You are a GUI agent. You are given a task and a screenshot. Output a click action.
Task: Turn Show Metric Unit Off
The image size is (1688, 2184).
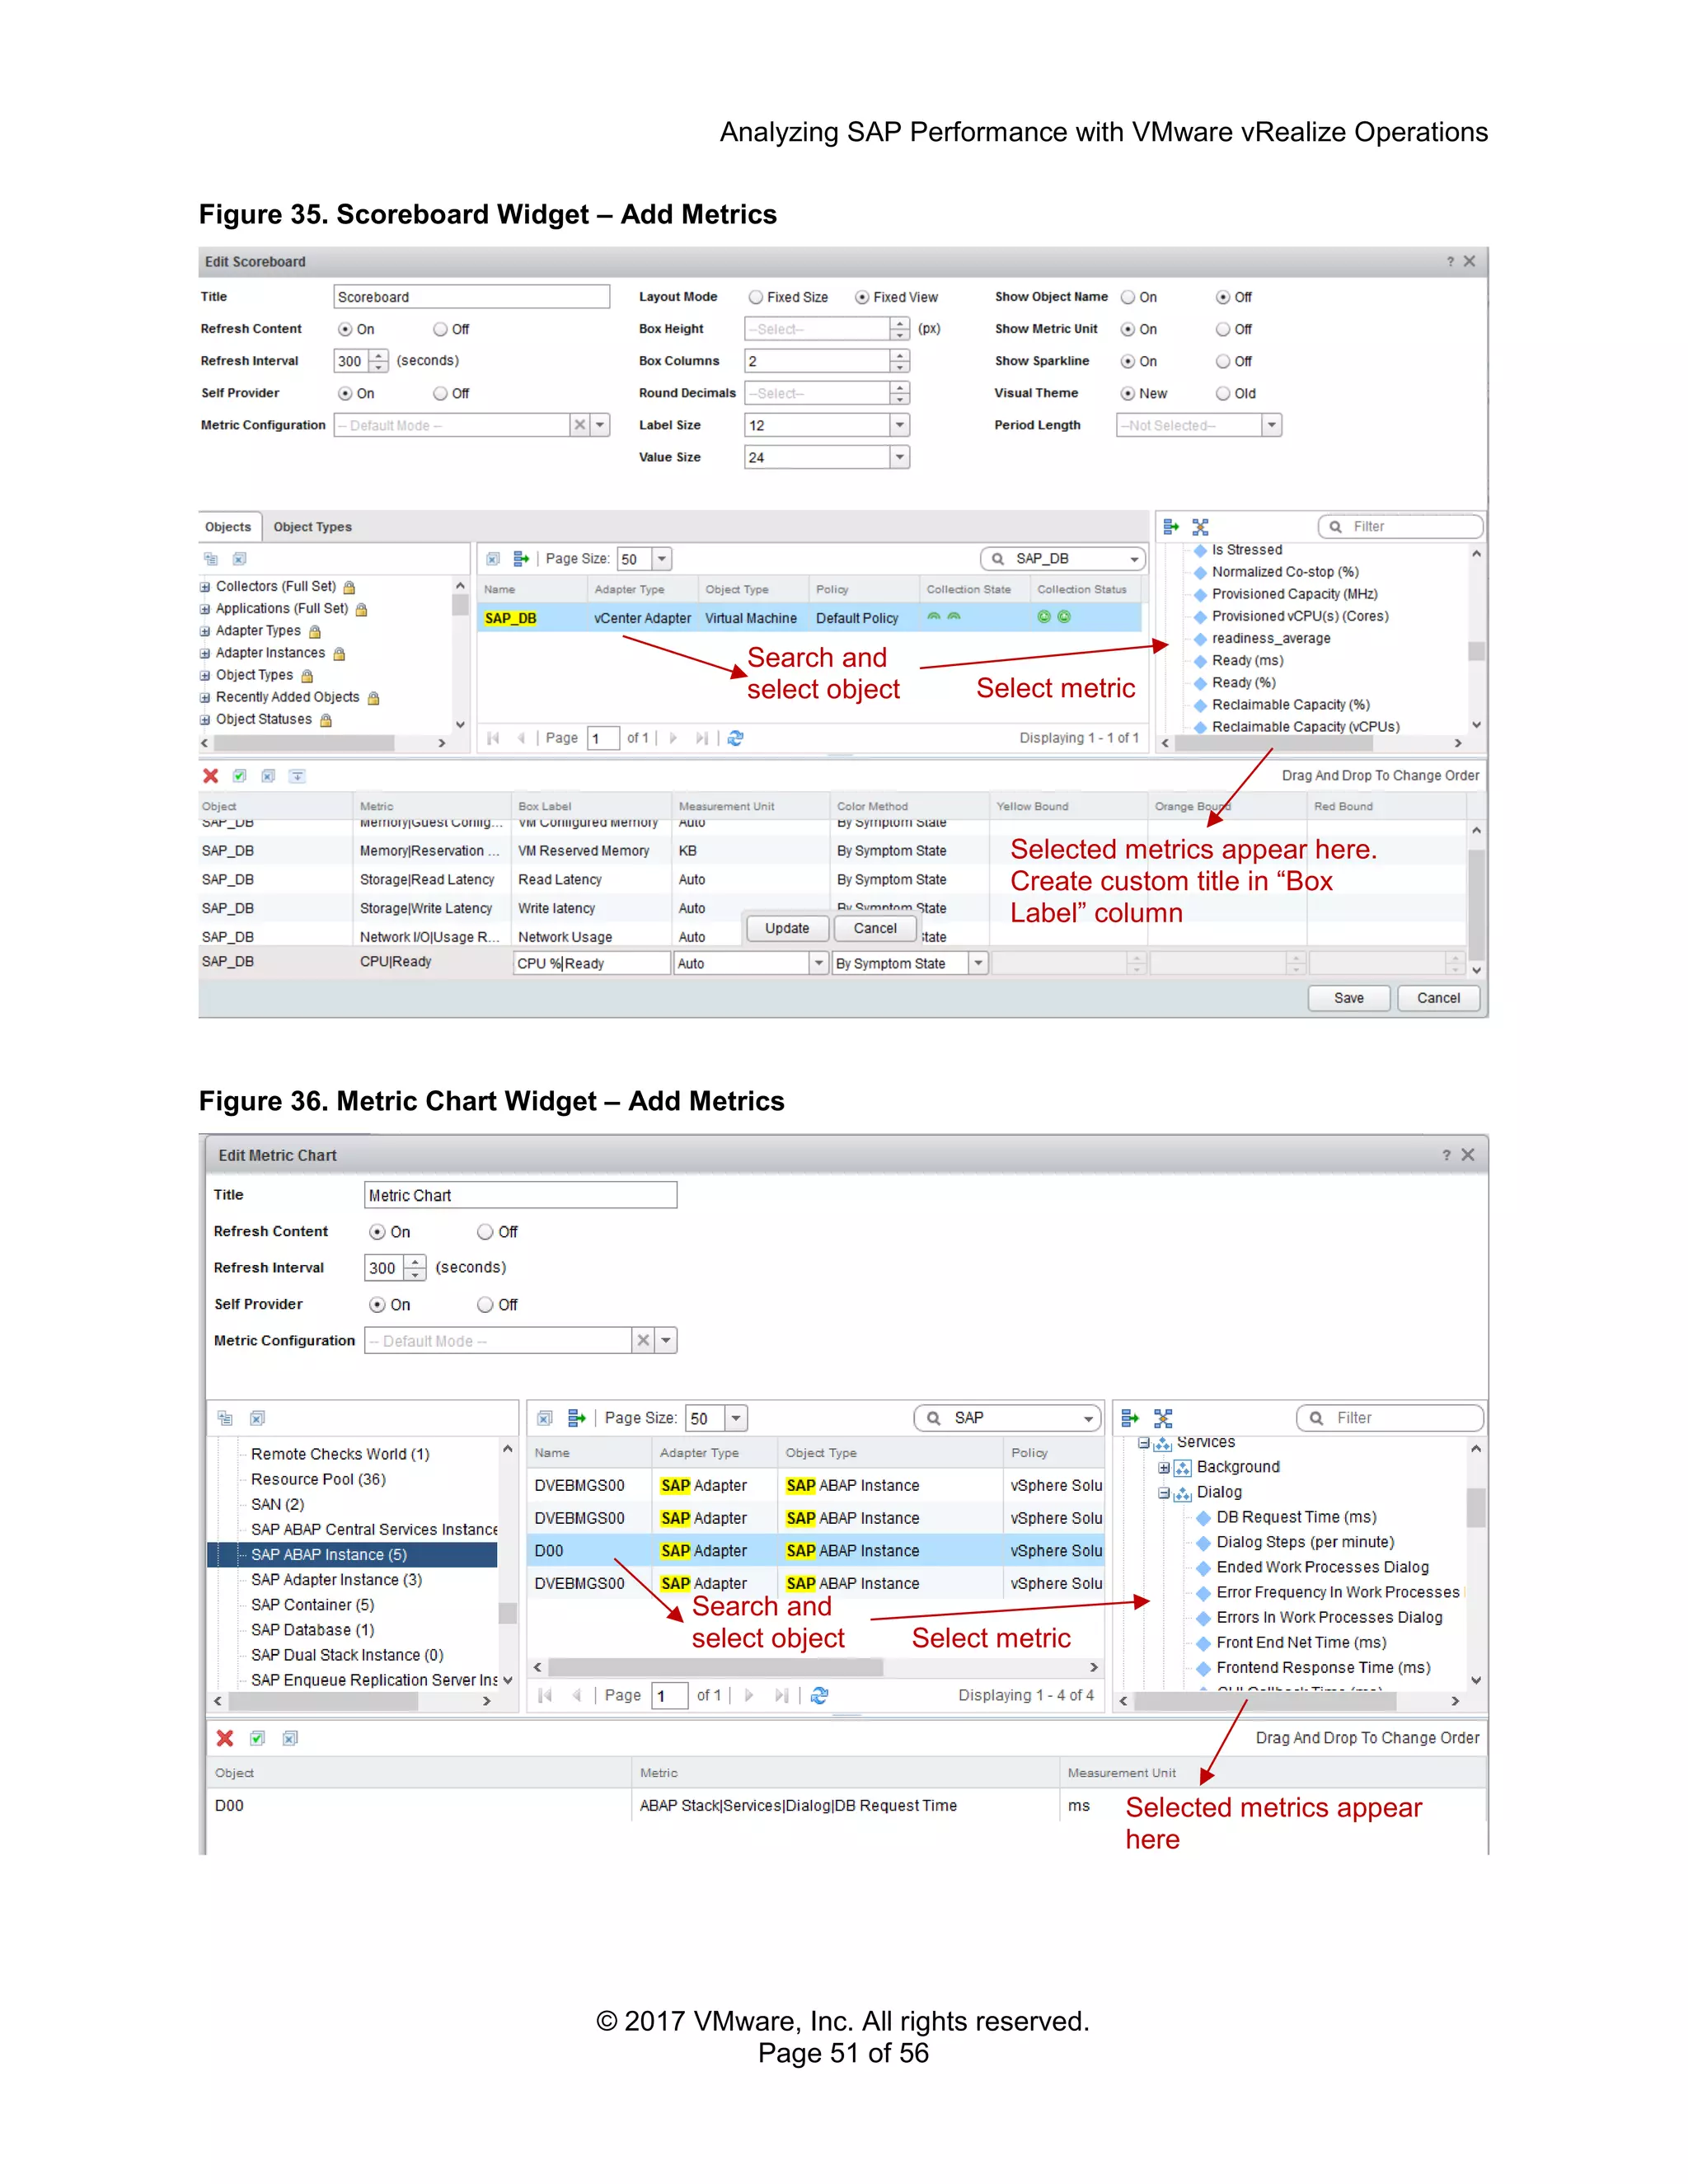1223,329
